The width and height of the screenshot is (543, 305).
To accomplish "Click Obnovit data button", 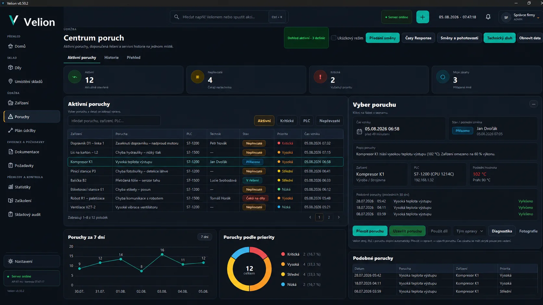I will coord(530,38).
